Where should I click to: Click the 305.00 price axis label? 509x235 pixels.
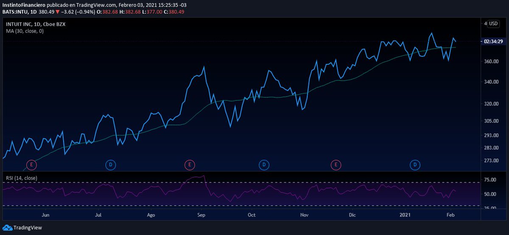[x=491, y=121]
